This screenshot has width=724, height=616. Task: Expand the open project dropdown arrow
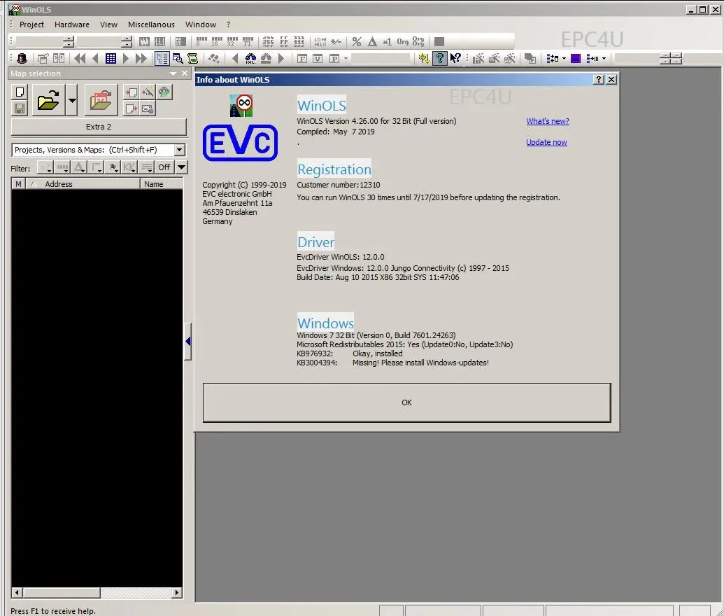pos(71,100)
